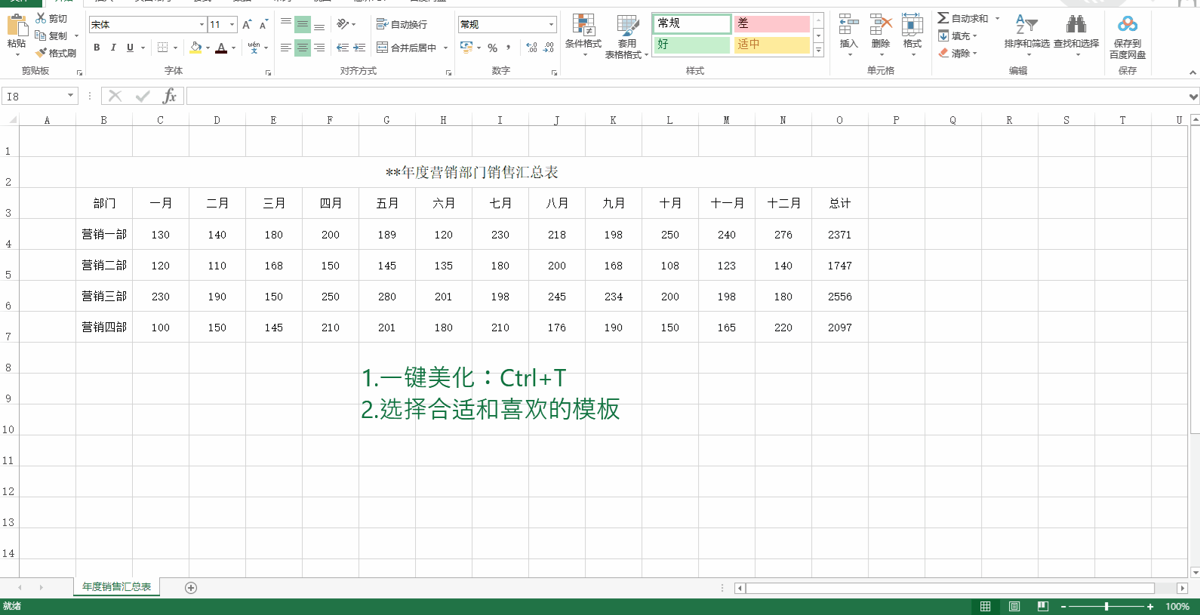Screen dimensions: 1200x615
Task: Switch to Page Layout view
Action: pyautogui.click(x=1014, y=606)
